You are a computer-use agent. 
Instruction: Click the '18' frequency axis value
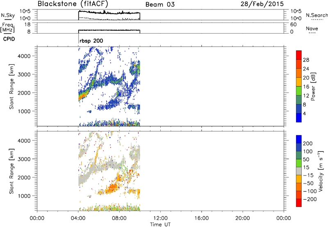coord(27,25)
